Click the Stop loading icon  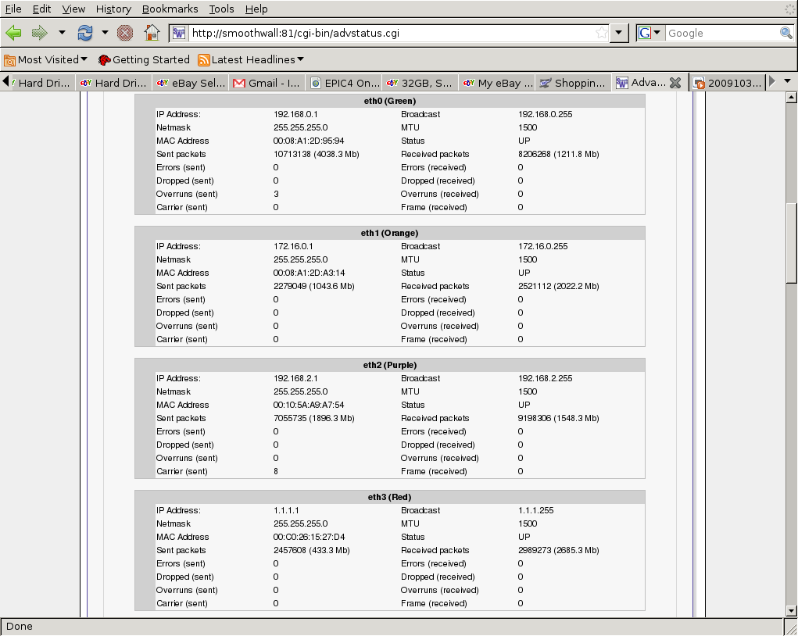(125, 33)
